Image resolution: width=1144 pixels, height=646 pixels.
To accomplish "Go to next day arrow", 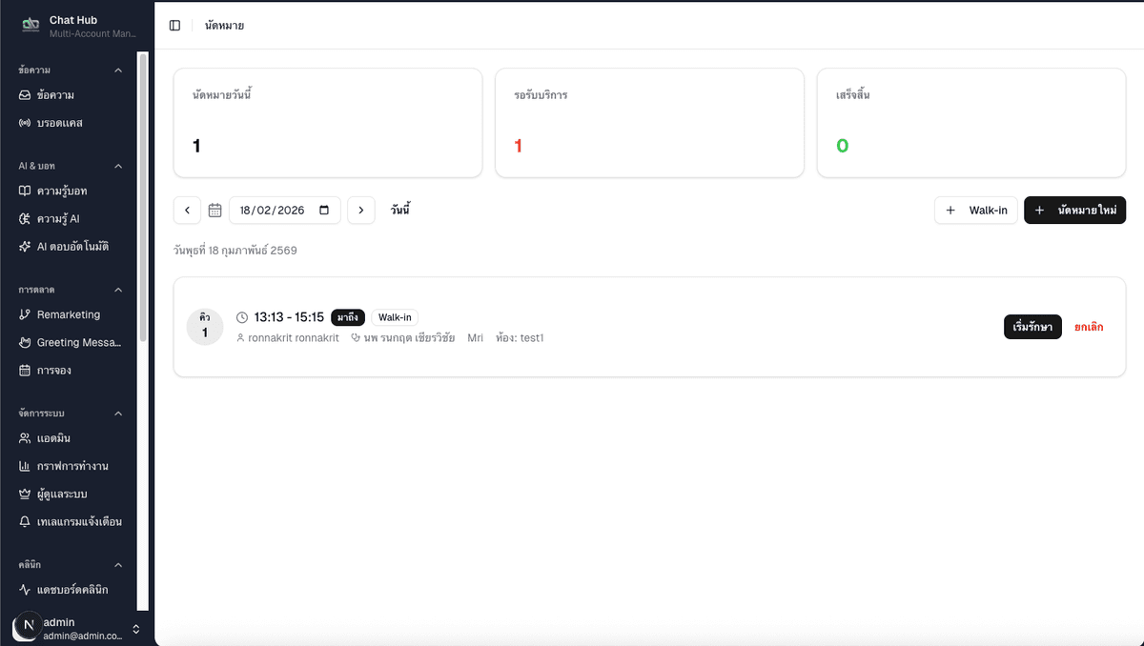I will pos(360,211).
